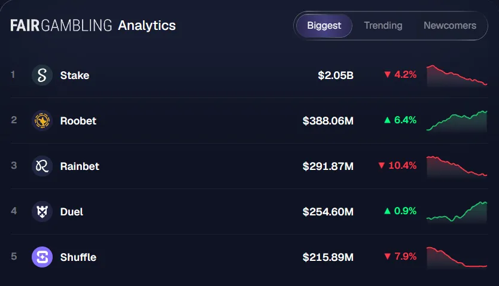Click the Stake logo icon
Screen dimensions: 499x286
[x=42, y=75]
